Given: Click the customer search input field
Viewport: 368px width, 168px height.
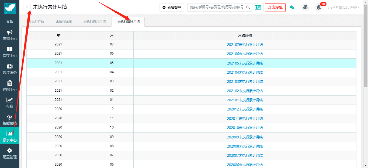Looking at the screenshot, I should tap(217, 7).
